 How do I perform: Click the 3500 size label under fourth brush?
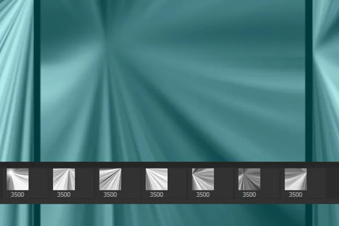157,194
